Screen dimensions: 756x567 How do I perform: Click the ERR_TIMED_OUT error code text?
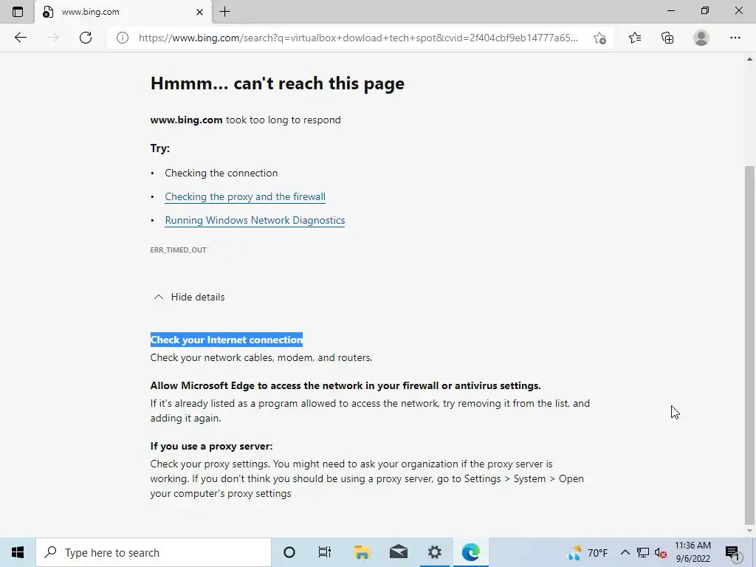(x=178, y=250)
